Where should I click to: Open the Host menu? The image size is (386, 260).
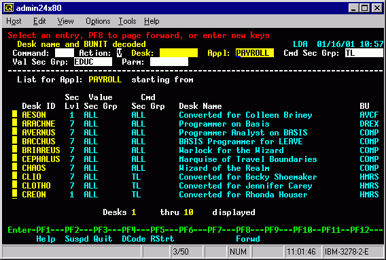[14, 21]
